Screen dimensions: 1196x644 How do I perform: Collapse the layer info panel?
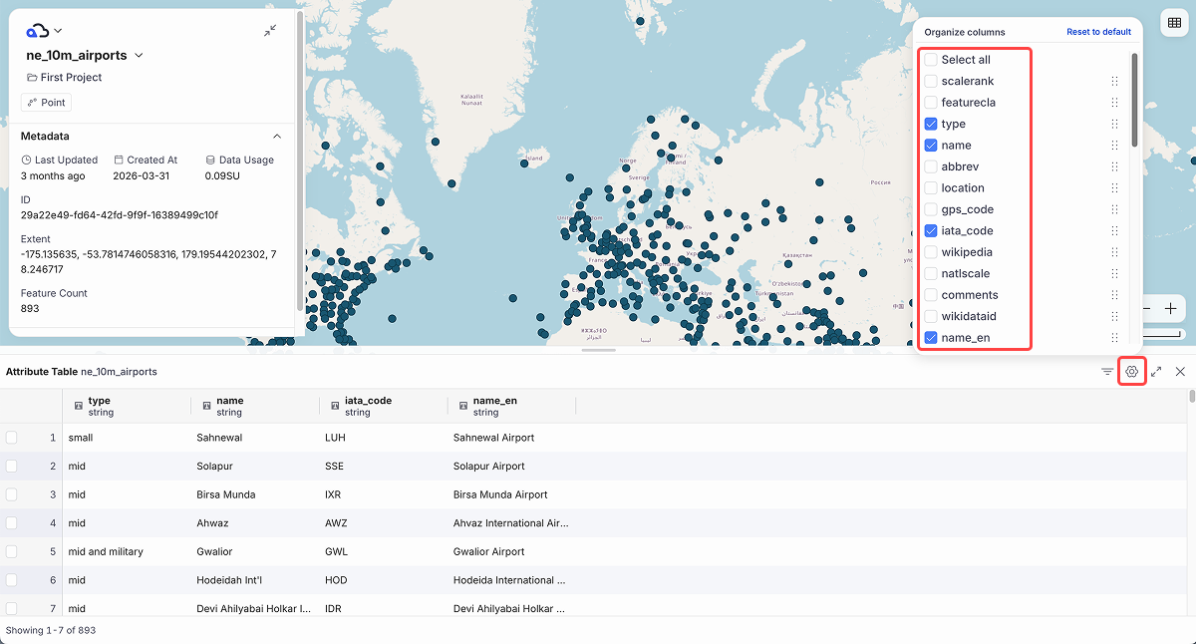point(270,31)
